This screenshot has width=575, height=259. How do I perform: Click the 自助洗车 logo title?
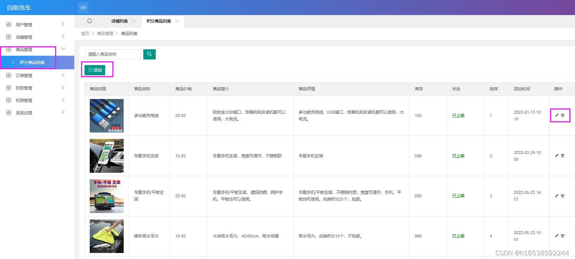[x=19, y=8]
